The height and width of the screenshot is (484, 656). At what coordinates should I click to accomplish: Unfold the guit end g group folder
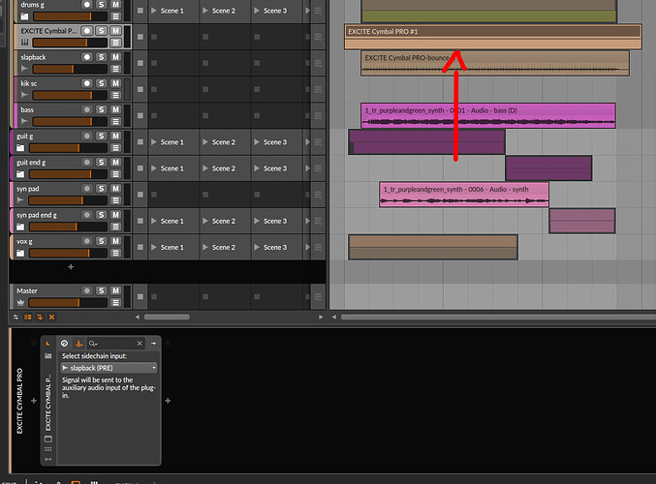tap(20, 174)
